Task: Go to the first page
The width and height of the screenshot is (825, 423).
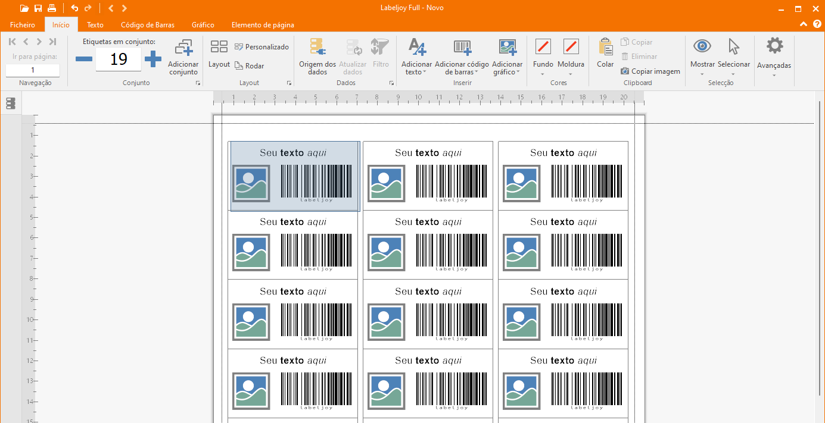Action: (x=13, y=42)
